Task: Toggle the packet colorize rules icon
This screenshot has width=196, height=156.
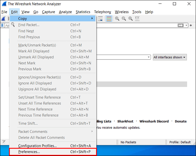Action: [x=109, y=19]
